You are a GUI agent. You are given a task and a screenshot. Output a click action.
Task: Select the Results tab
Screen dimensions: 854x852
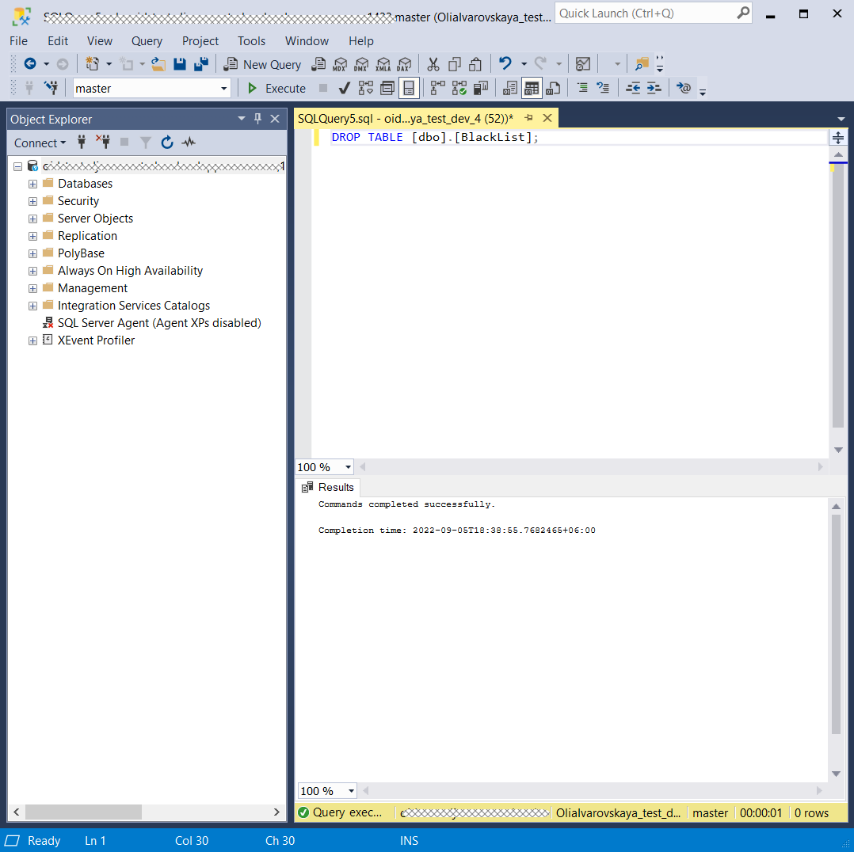tap(329, 487)
